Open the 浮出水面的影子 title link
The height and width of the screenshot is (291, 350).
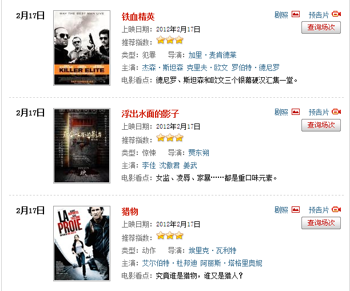pyautogui.click(x=150, y=114)
